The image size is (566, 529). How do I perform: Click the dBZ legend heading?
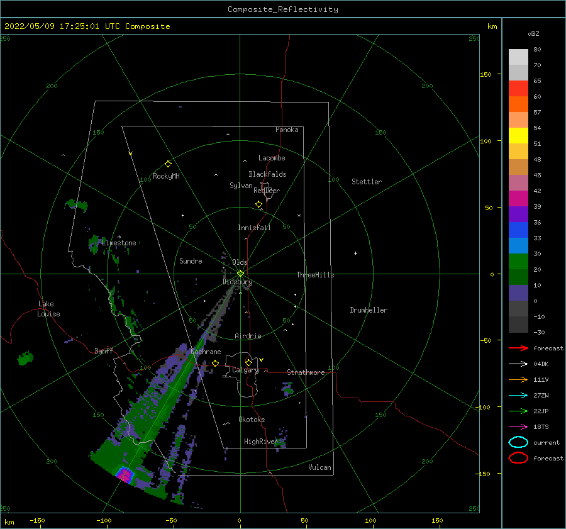[x=533, y=33]
